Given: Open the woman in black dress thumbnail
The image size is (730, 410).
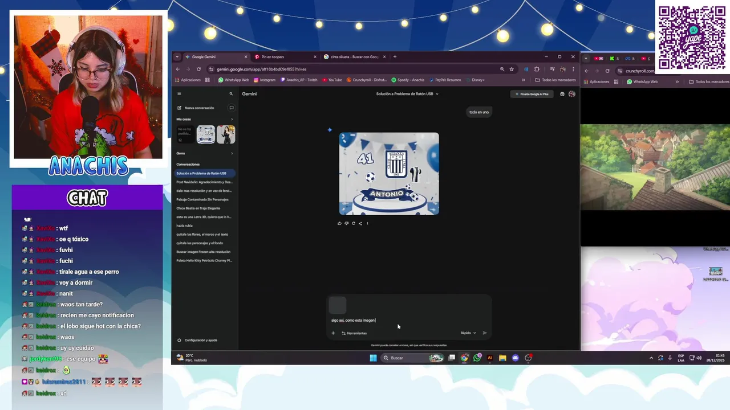Looking at the screenshot, I should pos(226,134).
